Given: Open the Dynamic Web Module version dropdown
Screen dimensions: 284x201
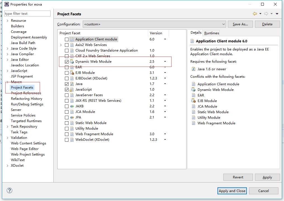Looking at the screenshot, I should pos(165,62).
